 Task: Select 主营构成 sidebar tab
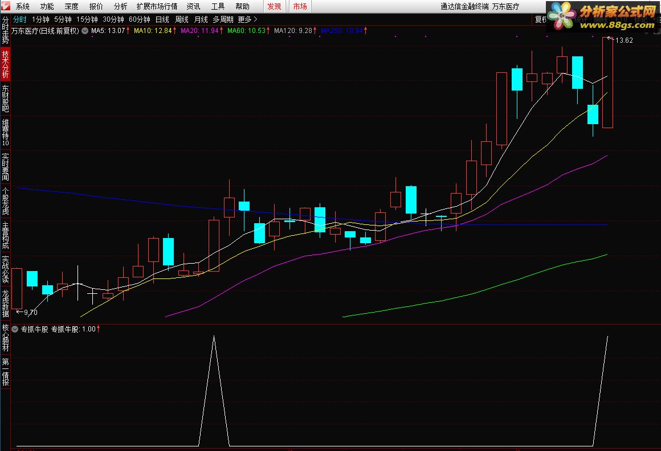click(5, 235)
